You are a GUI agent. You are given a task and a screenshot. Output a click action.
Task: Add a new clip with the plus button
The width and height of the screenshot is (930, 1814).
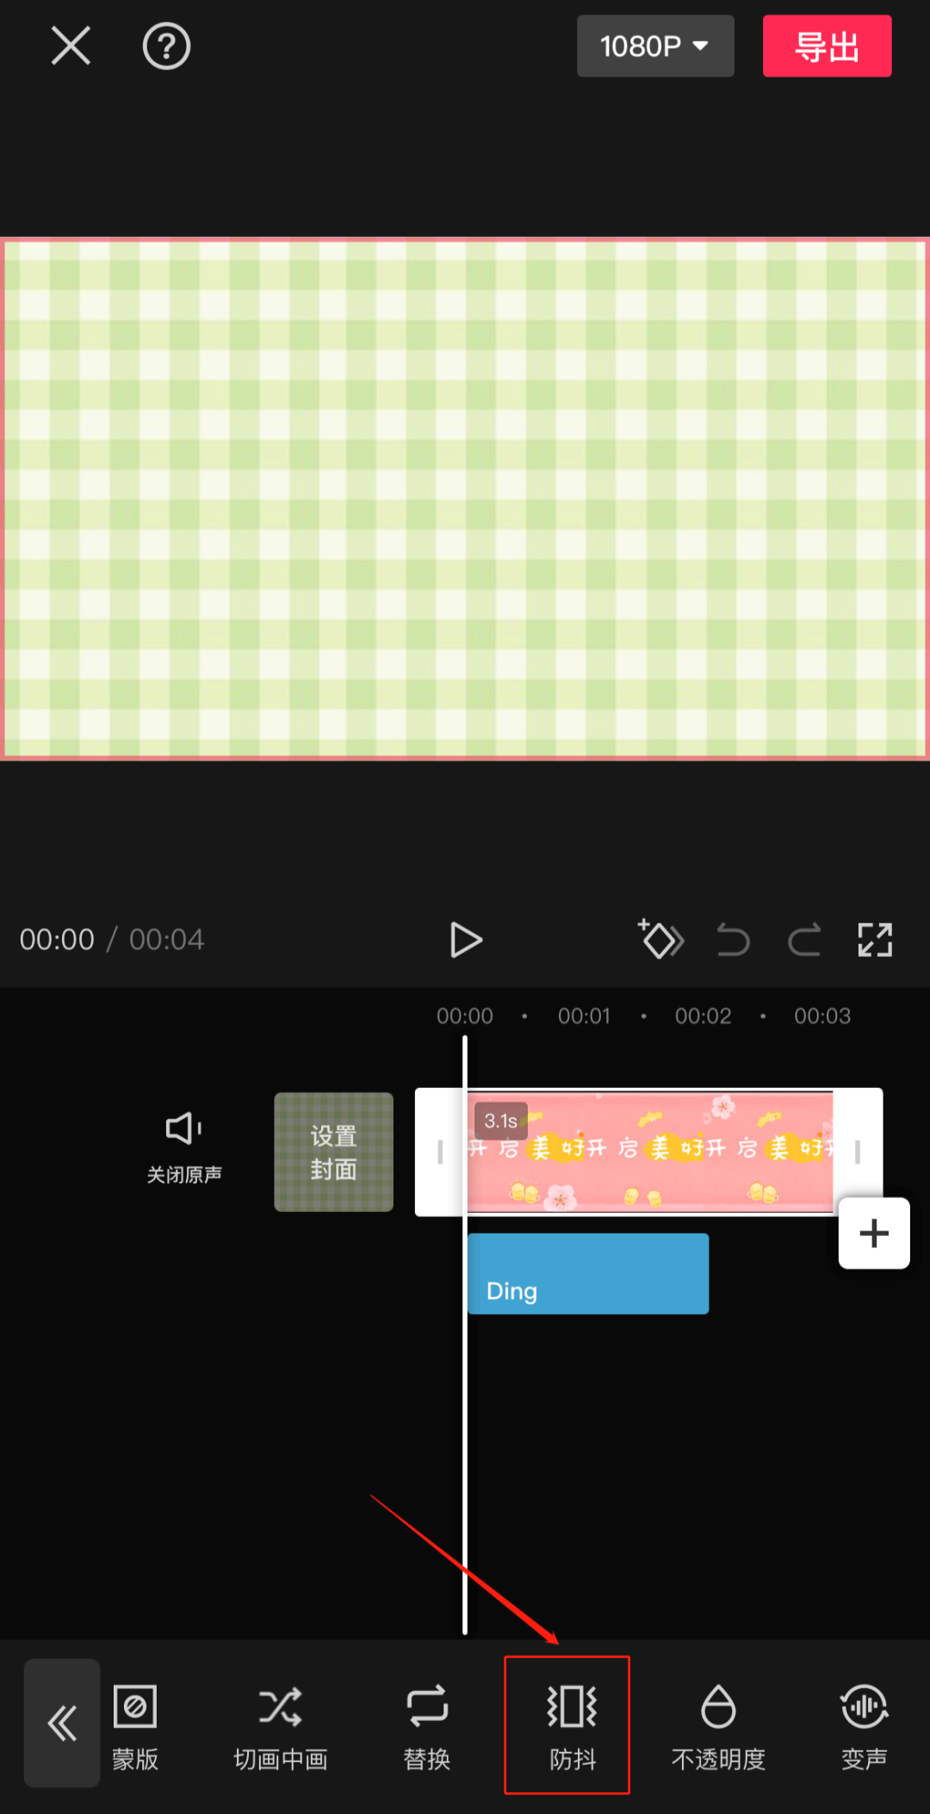(874, 1233)
